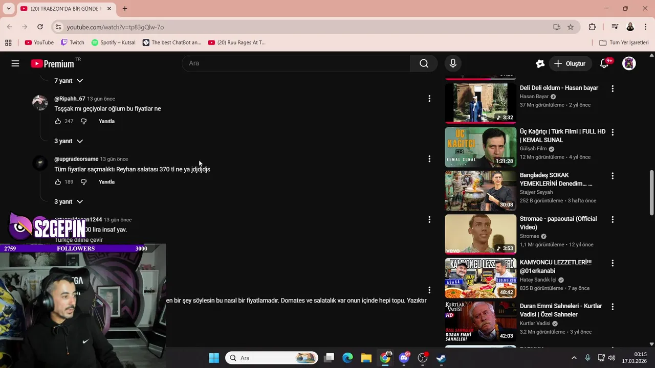Like the @upgradeorsame comment
The image size is (655, 368).
58,182
